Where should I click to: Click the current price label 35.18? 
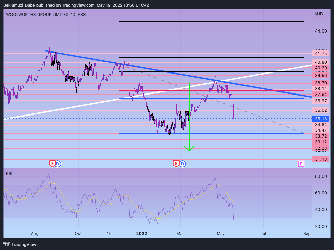(x=320, y=119)
